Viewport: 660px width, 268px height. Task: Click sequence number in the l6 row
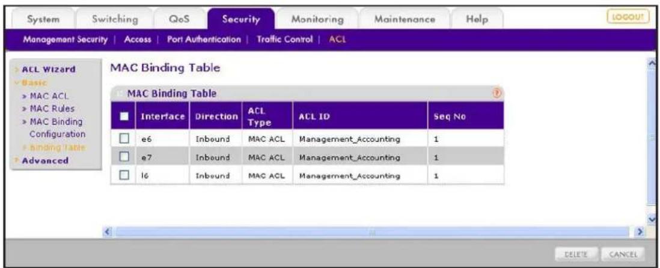[x=436, y=176]
